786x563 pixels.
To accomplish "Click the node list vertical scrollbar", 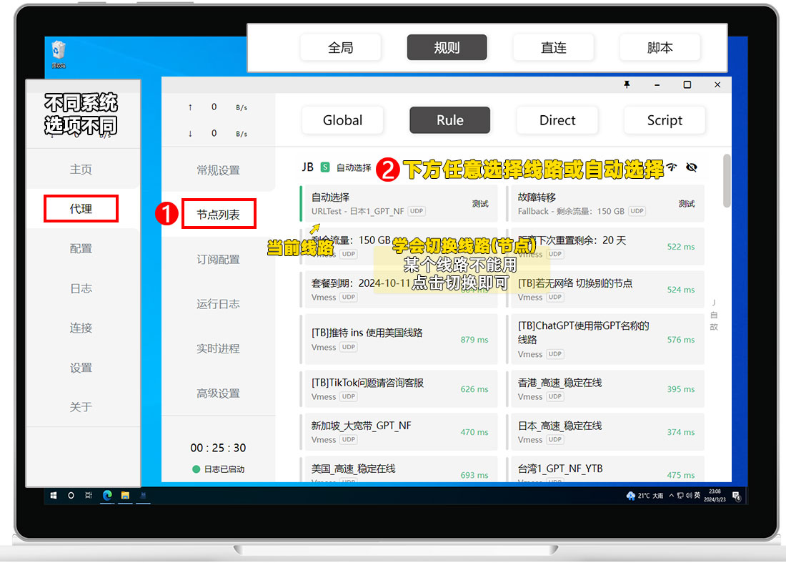I will [x=727, y=179].
